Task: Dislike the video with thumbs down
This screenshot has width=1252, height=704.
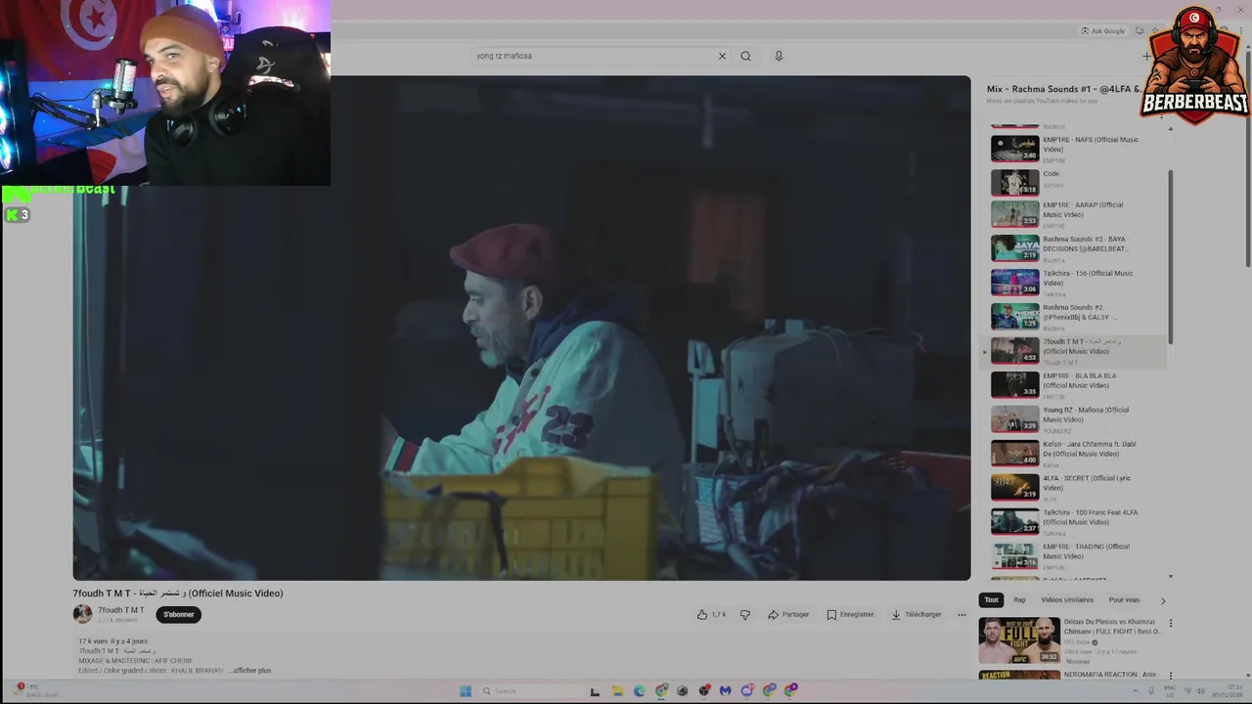Action: 745,615
